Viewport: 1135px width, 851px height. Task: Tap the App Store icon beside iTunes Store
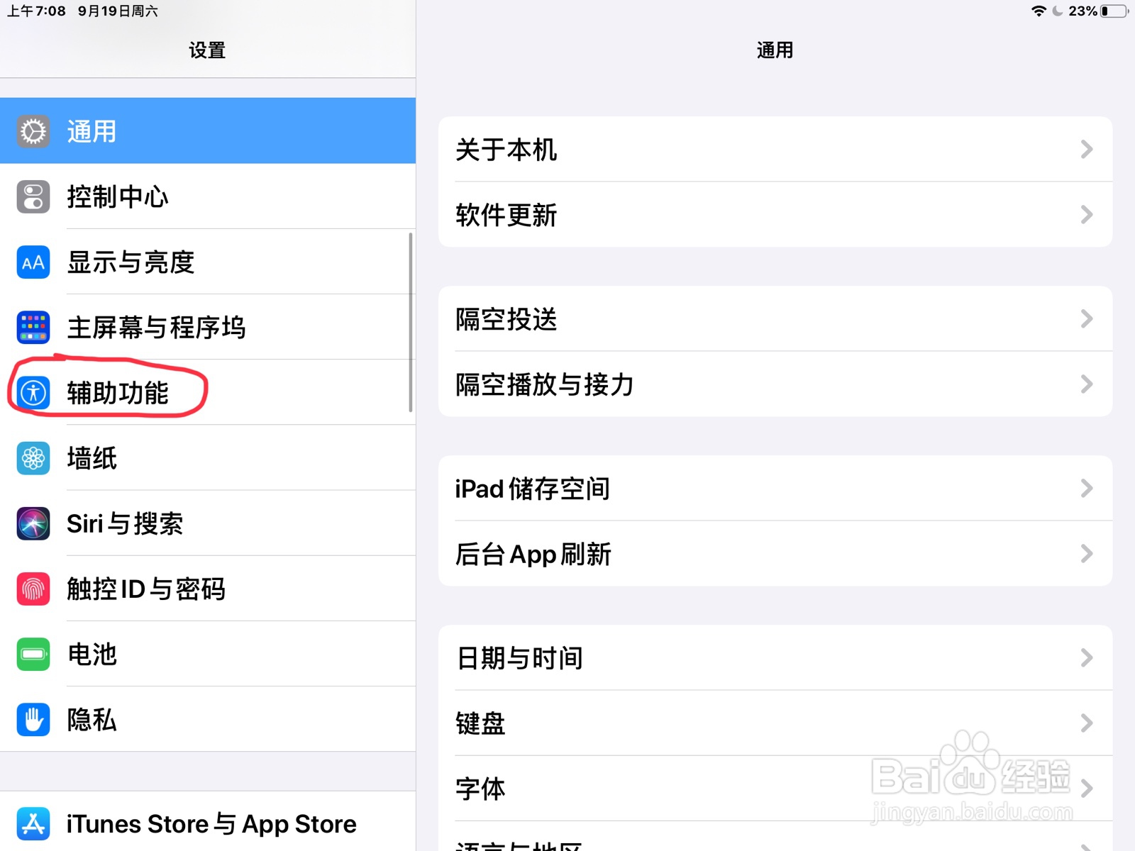click(33, 824)
